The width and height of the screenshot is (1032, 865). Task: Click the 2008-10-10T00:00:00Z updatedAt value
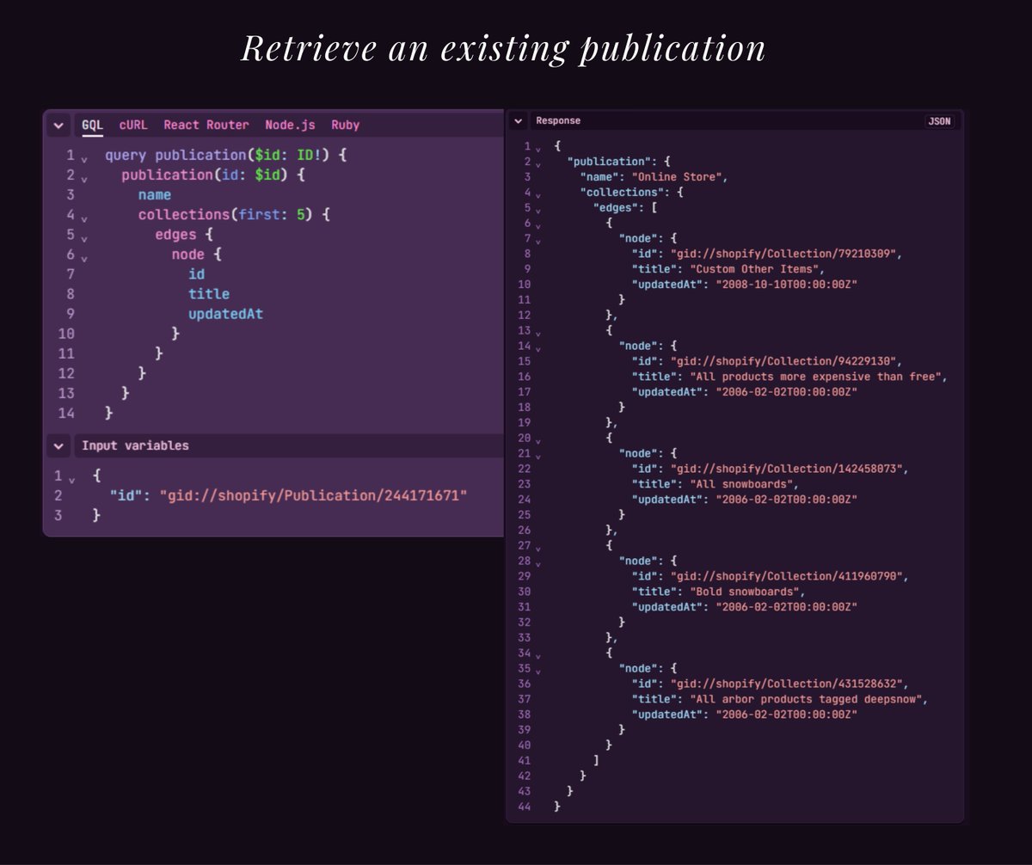click(x=786, y=285)
